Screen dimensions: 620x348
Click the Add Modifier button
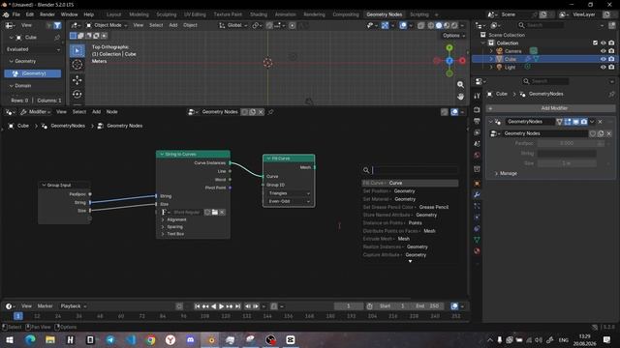point(551,108)
